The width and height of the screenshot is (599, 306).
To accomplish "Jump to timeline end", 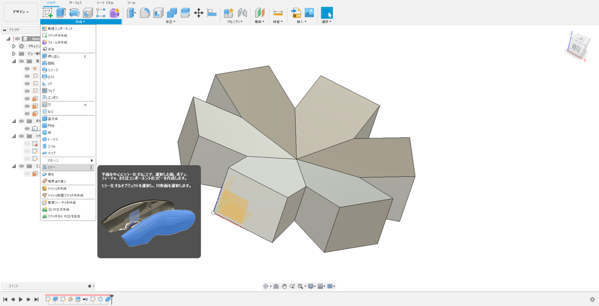I will click(36, 300).
